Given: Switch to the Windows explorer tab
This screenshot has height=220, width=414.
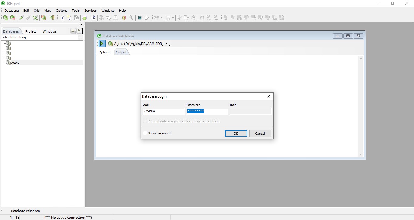Looking at the screenshot, I should point(49,31).
